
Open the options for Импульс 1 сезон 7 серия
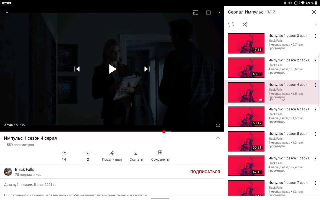(x=315, y=183)
